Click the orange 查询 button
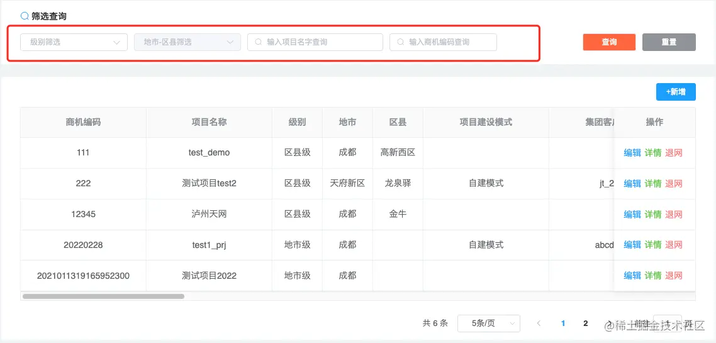 tap(609, 42)
